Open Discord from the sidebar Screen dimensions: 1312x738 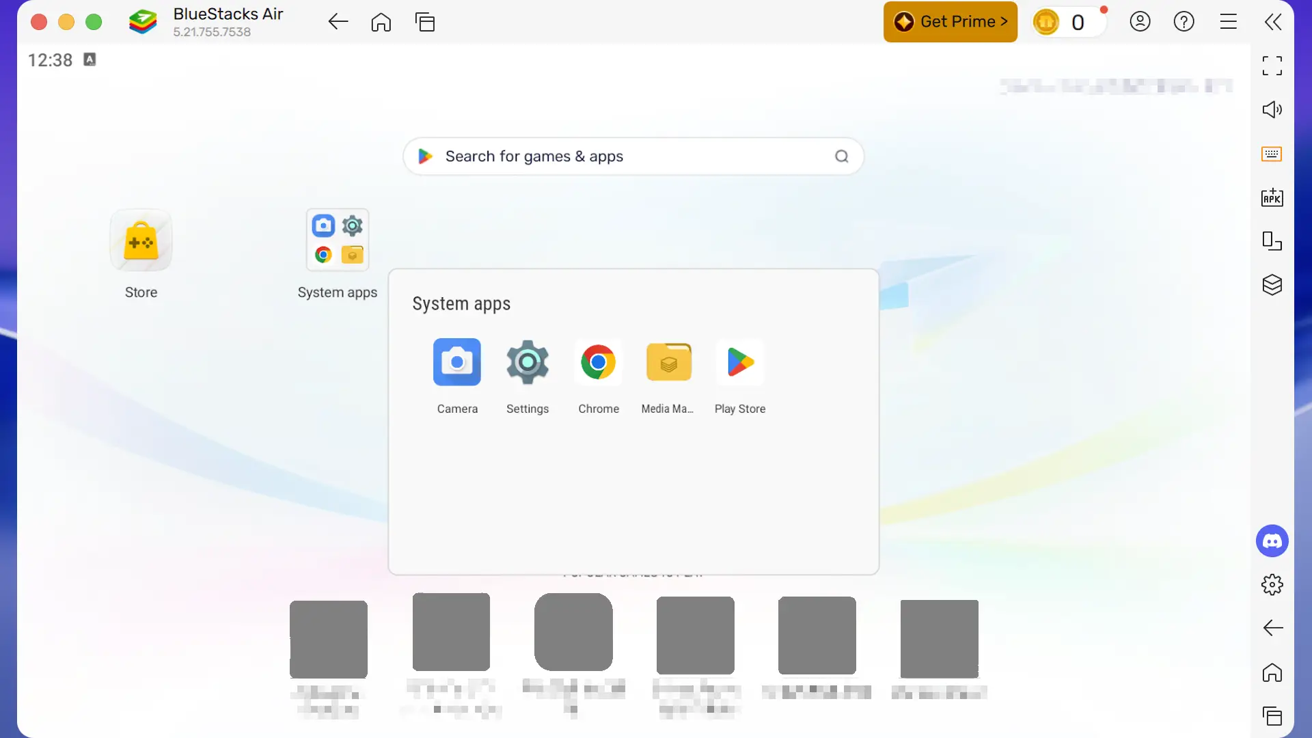(x=1272, y=541)
